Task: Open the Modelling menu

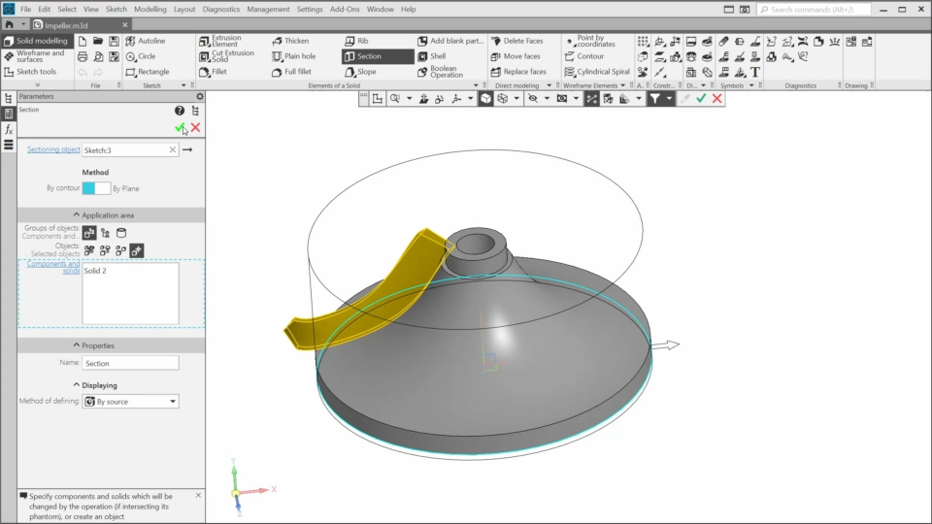Action: tap(150, 9)
